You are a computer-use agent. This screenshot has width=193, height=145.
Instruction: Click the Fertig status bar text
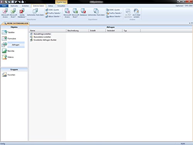coord(3,143)
